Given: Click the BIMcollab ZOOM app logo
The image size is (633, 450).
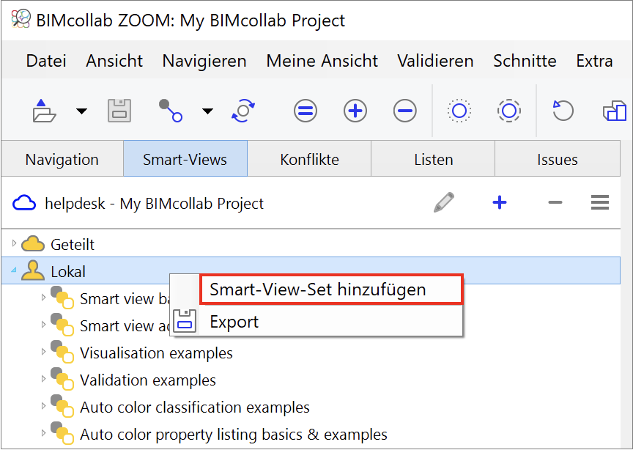Looking at the screenshot, I should coord(21,19).
